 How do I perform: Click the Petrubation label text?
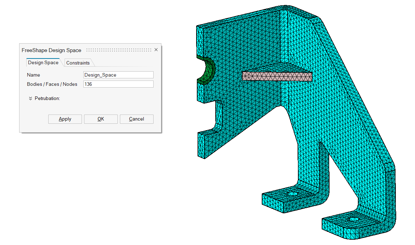tap(47, 99)
